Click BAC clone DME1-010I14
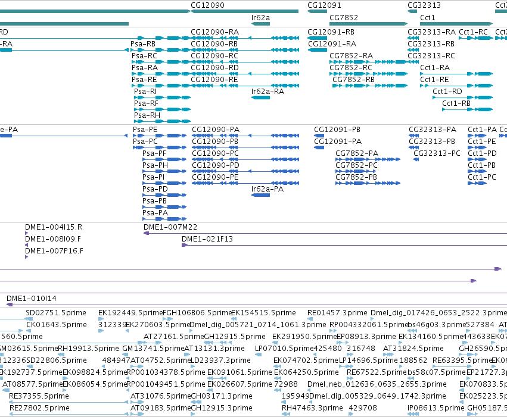 coord(32,299)
